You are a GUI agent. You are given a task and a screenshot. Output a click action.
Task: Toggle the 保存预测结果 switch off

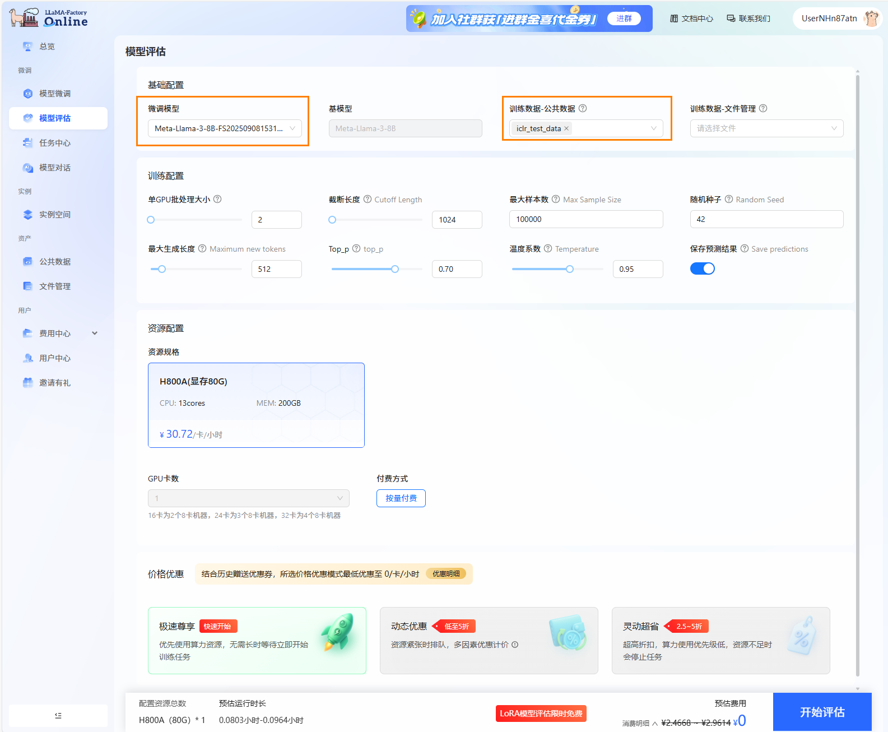coord(702,268)
